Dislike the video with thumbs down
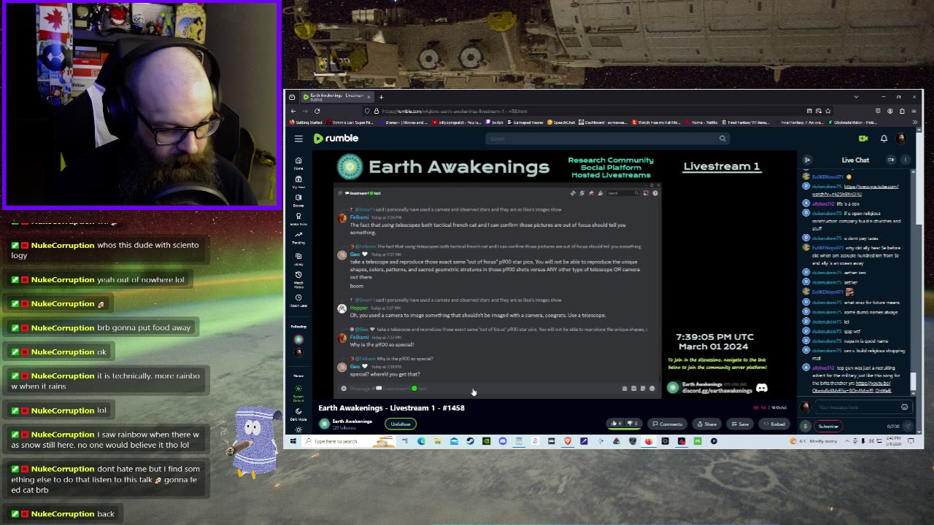 (633, 424)
